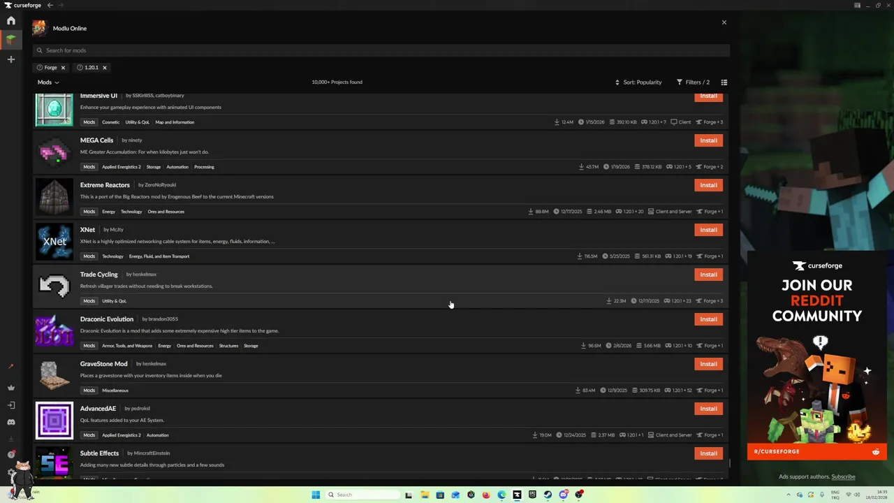
Task: Select Applied Energistics 2 tag under MEGA Cells
Action: pyautogui.click(x=122, y=167)
